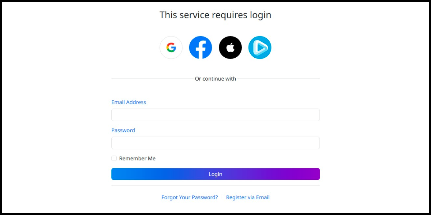Click the "Remember Me" label text
This screenshot has width=431, height=215.
pyautogui.click(x=137, y=158)
